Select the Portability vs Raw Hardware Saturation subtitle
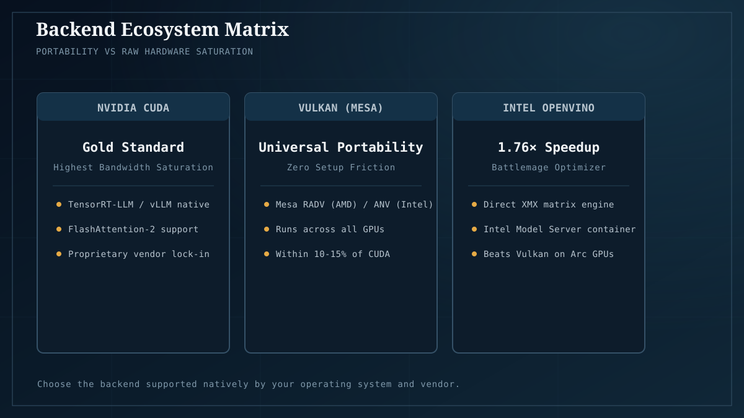This screenshot has width=744, height=418. (x=144, y=51)
